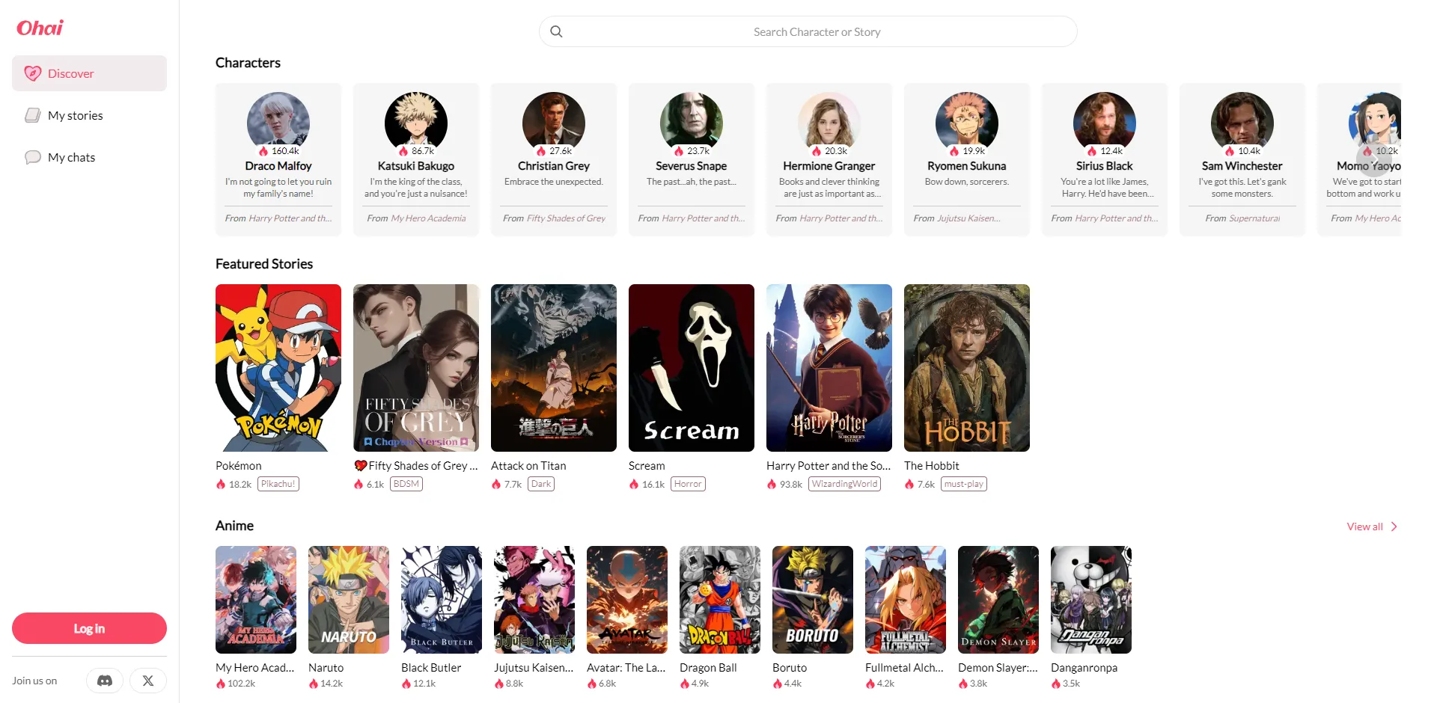Select the Discover heart icon in sidebar
Image resolution: width=1437 pixels, height=703 pixels.
click(x=32, y=73)
